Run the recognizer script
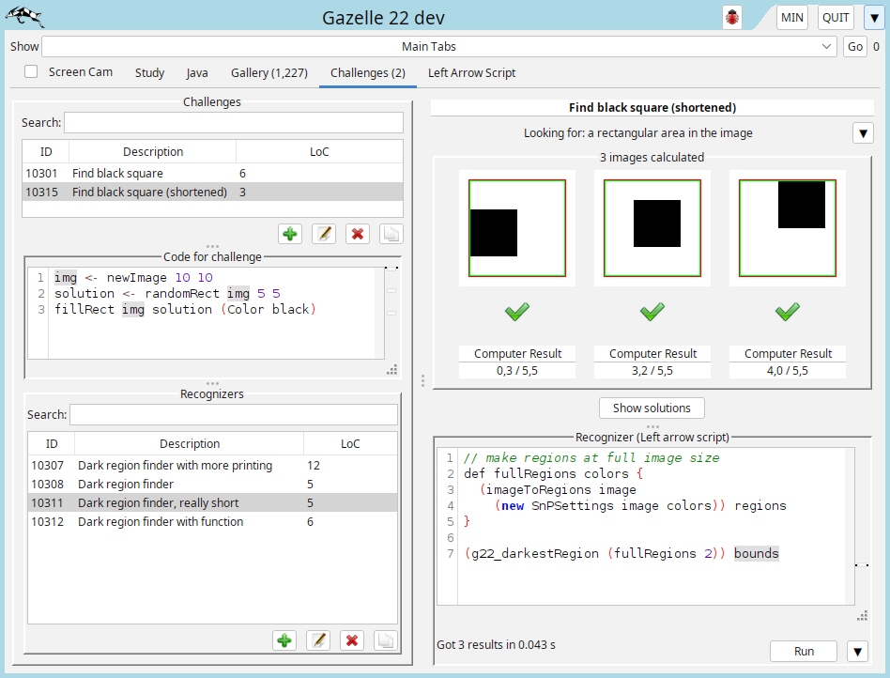The image size is (890, 678). 804,651
